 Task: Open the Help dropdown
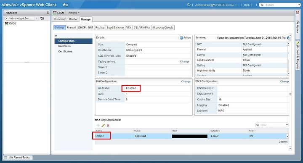click(248, 5)
